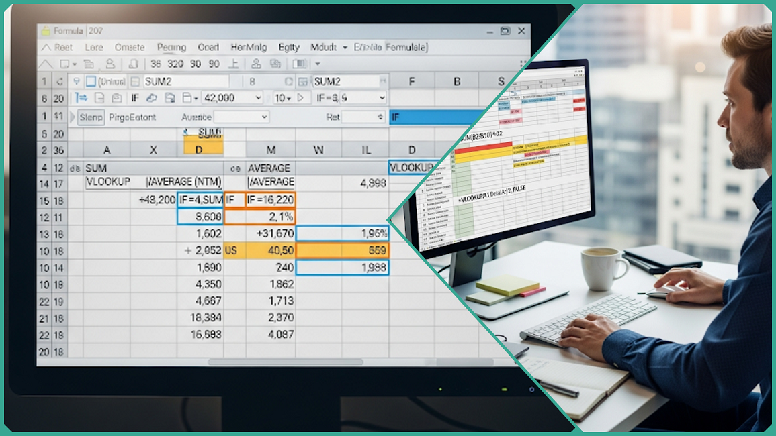The height and width of the screenshot is (436, 776).
Task: Open the 42,000 combo box
Action: point(232,98)
